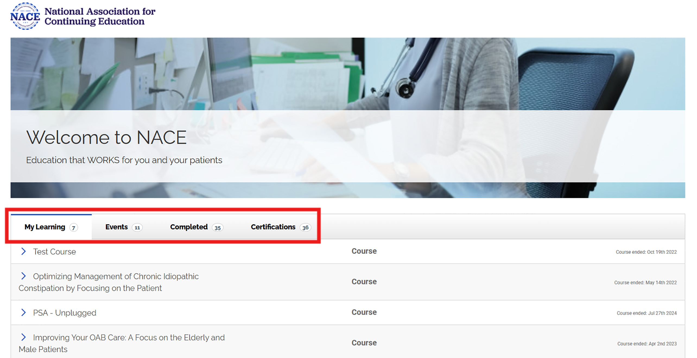
Task: Click the NACE circular logo icon
Action: coord(25,16)
